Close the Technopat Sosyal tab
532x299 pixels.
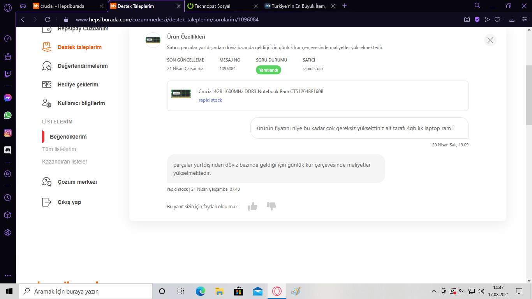coord(256,6)
